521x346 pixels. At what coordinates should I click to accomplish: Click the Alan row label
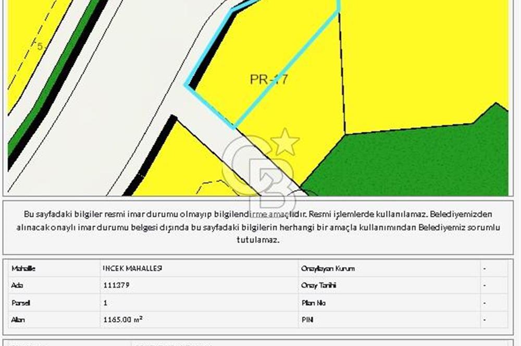[x=18, y=320]
